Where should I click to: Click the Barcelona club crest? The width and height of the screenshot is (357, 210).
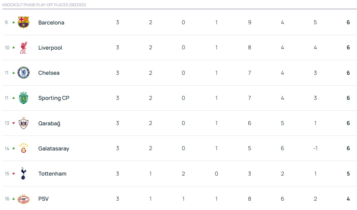tap(24, 22)
